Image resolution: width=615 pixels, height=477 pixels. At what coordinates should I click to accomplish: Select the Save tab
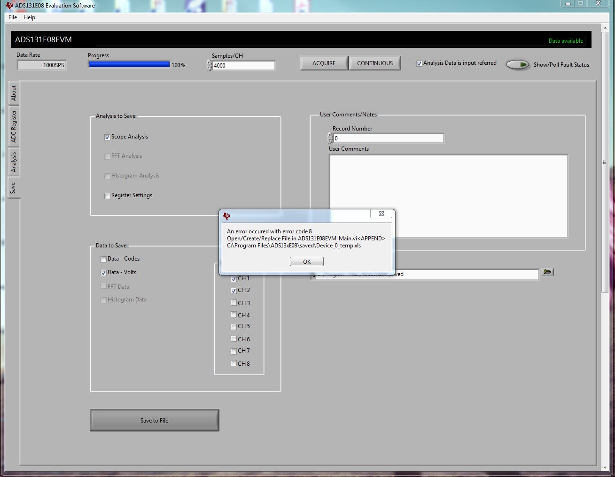(13, 188)
